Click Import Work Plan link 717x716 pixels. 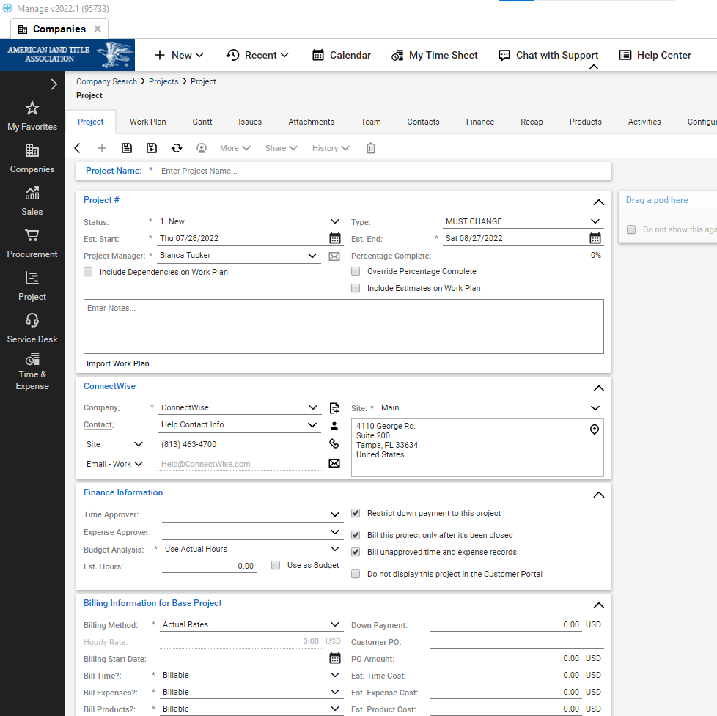(117, 364)
